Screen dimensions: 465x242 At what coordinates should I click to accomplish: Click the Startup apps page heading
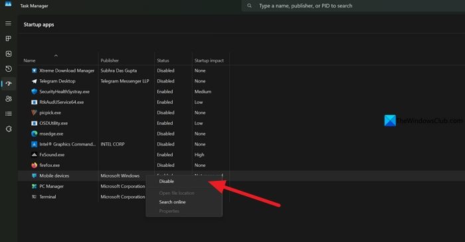point(39,25)
